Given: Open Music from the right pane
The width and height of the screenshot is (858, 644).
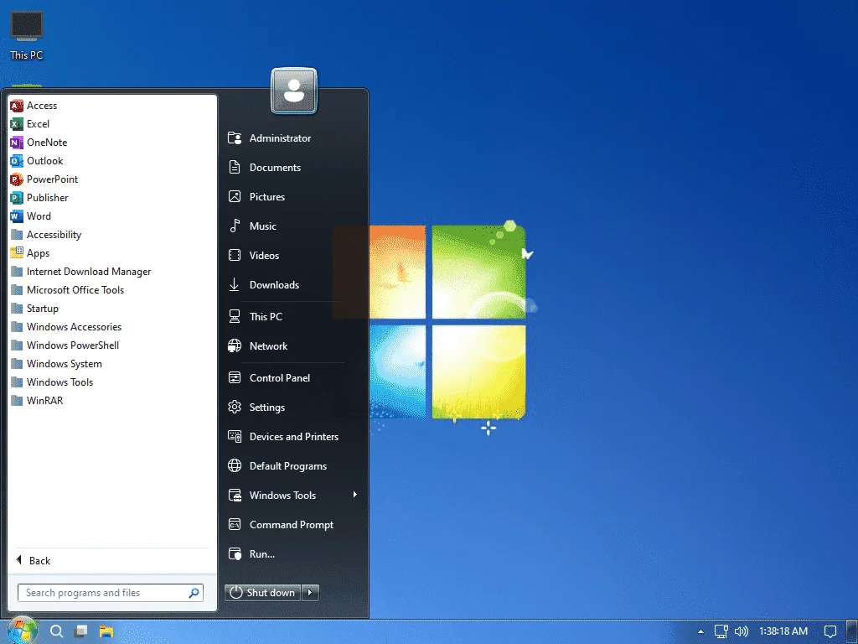Looking at the screenshot, I should (292, 226).
